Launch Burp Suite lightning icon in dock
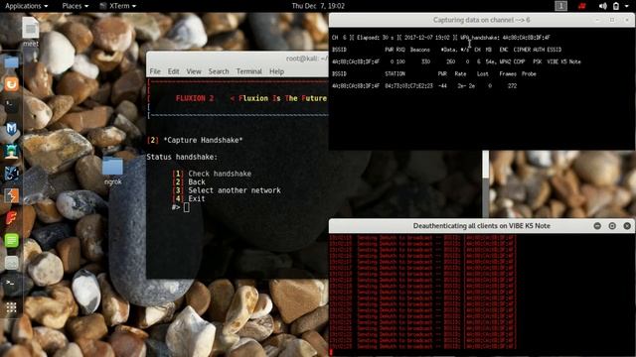This screenshot has width=636, height=357. [11, 196]
